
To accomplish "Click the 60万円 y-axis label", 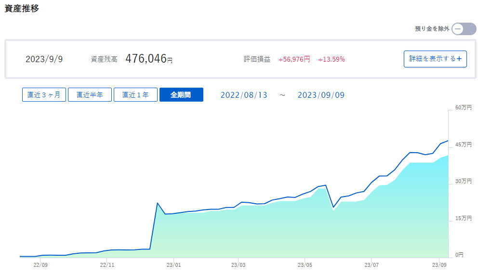I will click(x=464, y=108).
